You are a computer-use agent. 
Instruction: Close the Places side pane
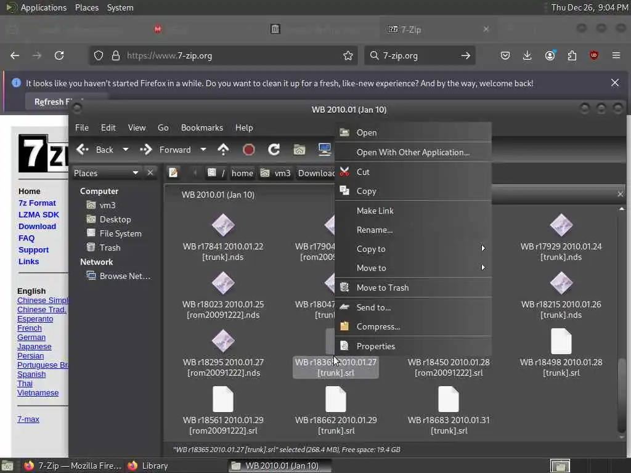(x=150, y=173)
